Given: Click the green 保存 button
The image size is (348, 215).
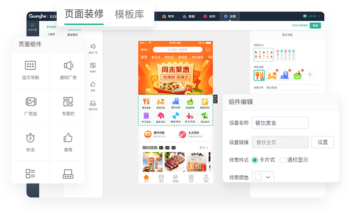Looking at the screenshot, I should (x=314, y=26).
